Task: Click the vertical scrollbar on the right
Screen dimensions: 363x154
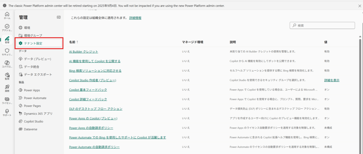Action: click(x=360, y=89)
